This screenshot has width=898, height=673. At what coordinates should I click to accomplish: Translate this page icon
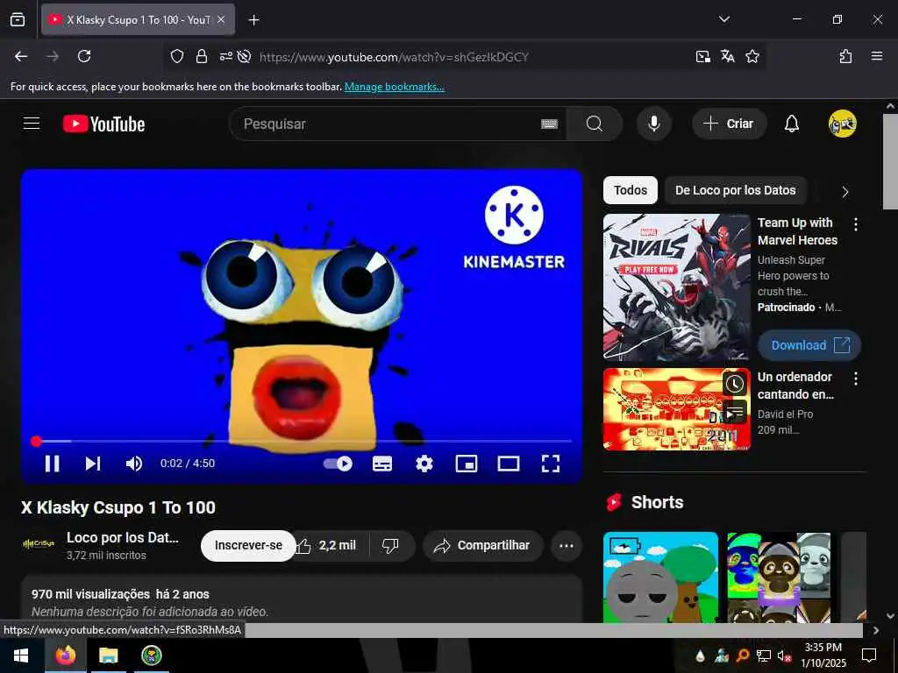727,56
